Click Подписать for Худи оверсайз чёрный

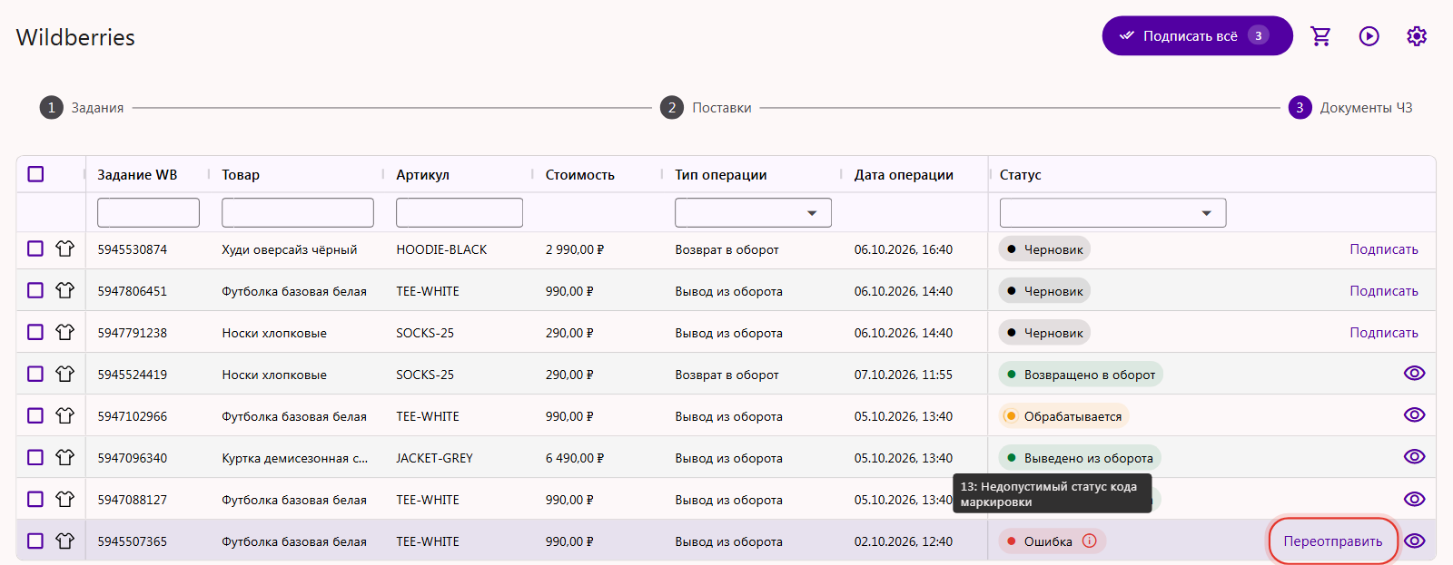pos(1383,249)
